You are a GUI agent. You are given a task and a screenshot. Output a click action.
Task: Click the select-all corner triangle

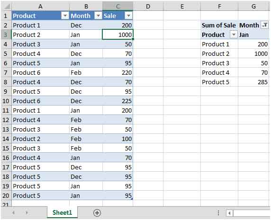coord(7,7)
